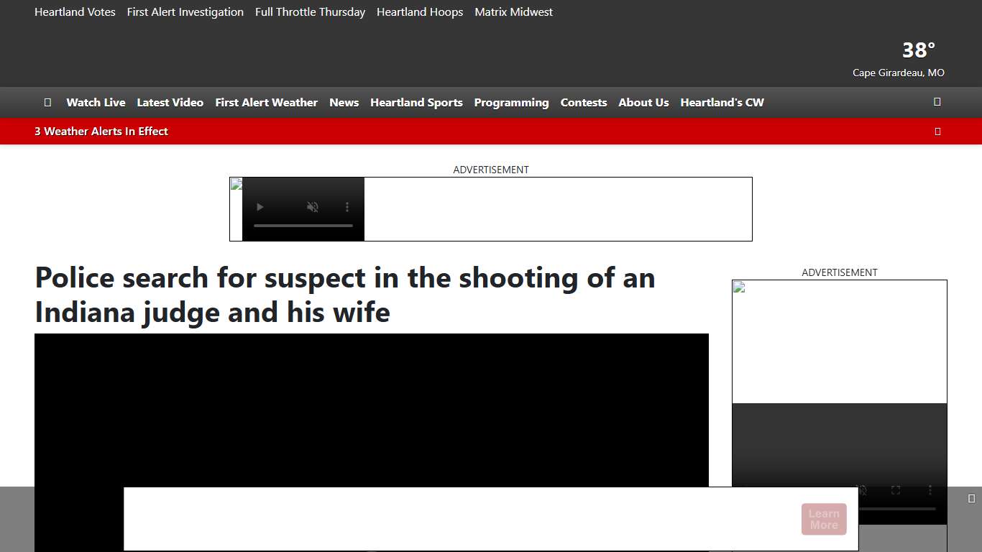Image resolution: width=982 pixels, height=552 pixels.
Task: Open the Watch Live page
Action: click(96, 102)
